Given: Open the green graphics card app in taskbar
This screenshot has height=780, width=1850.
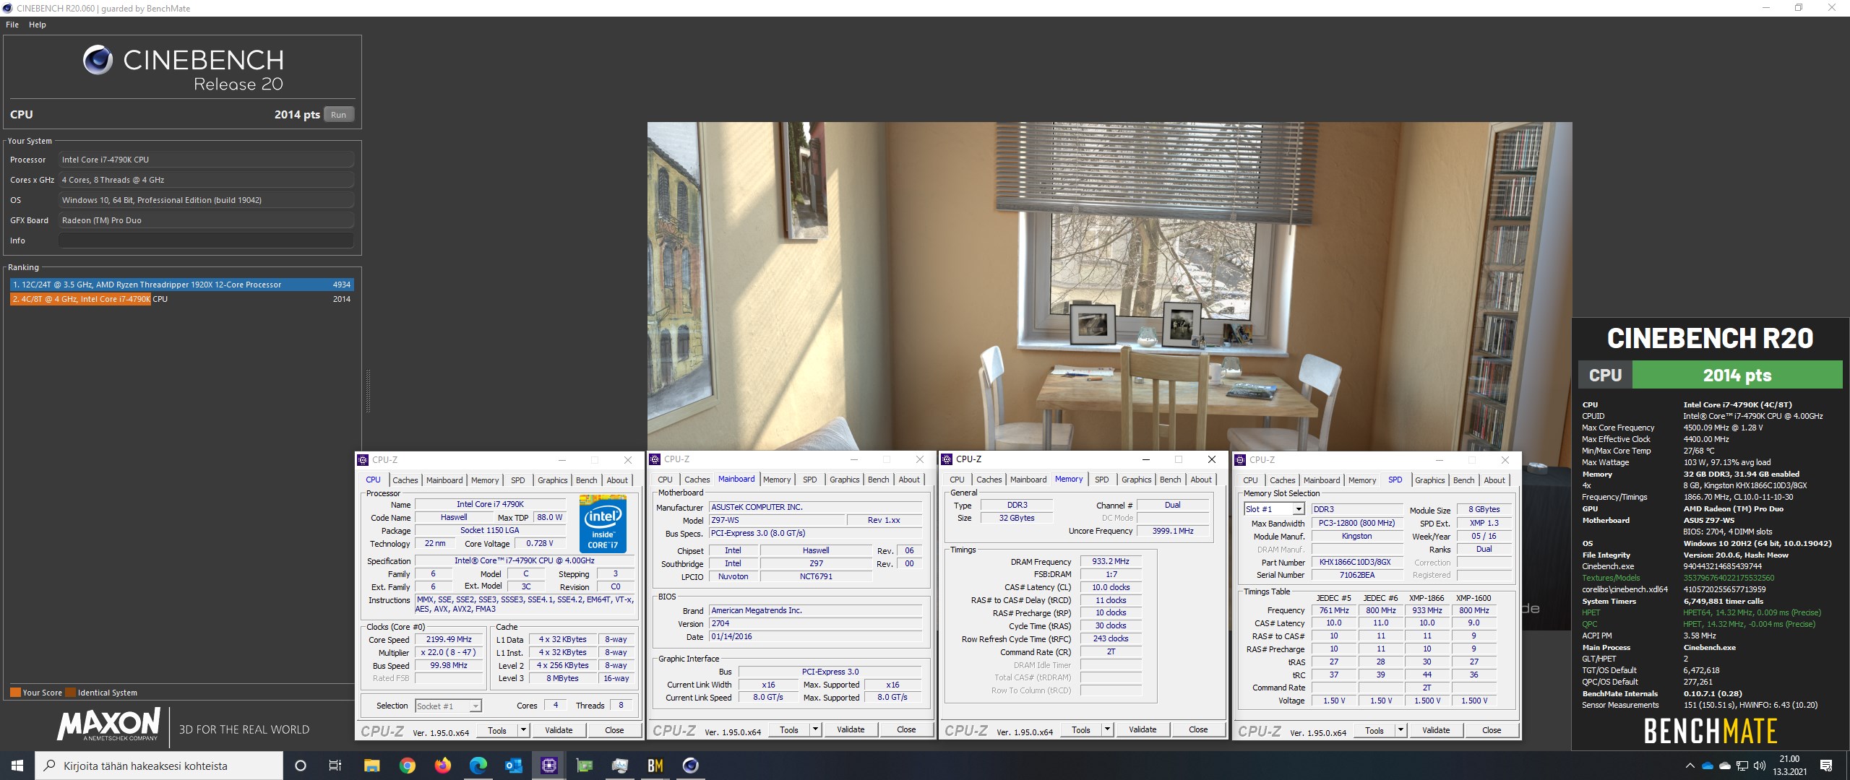Looking at the screenshot, I should tap(584, 766).
